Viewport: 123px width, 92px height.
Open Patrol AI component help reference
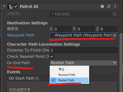(102, 6)
